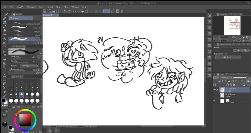Screen dimensions: 251x133
Task: Select the Lasso selection tool
Action: [4, 51]
